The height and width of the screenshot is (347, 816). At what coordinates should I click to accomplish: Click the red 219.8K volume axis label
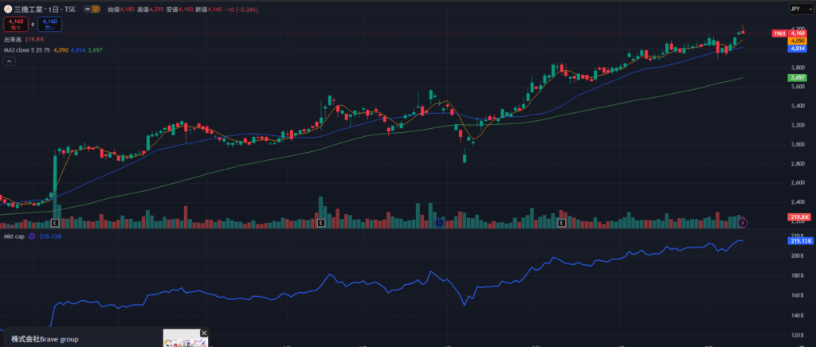(x=798, y=216)
